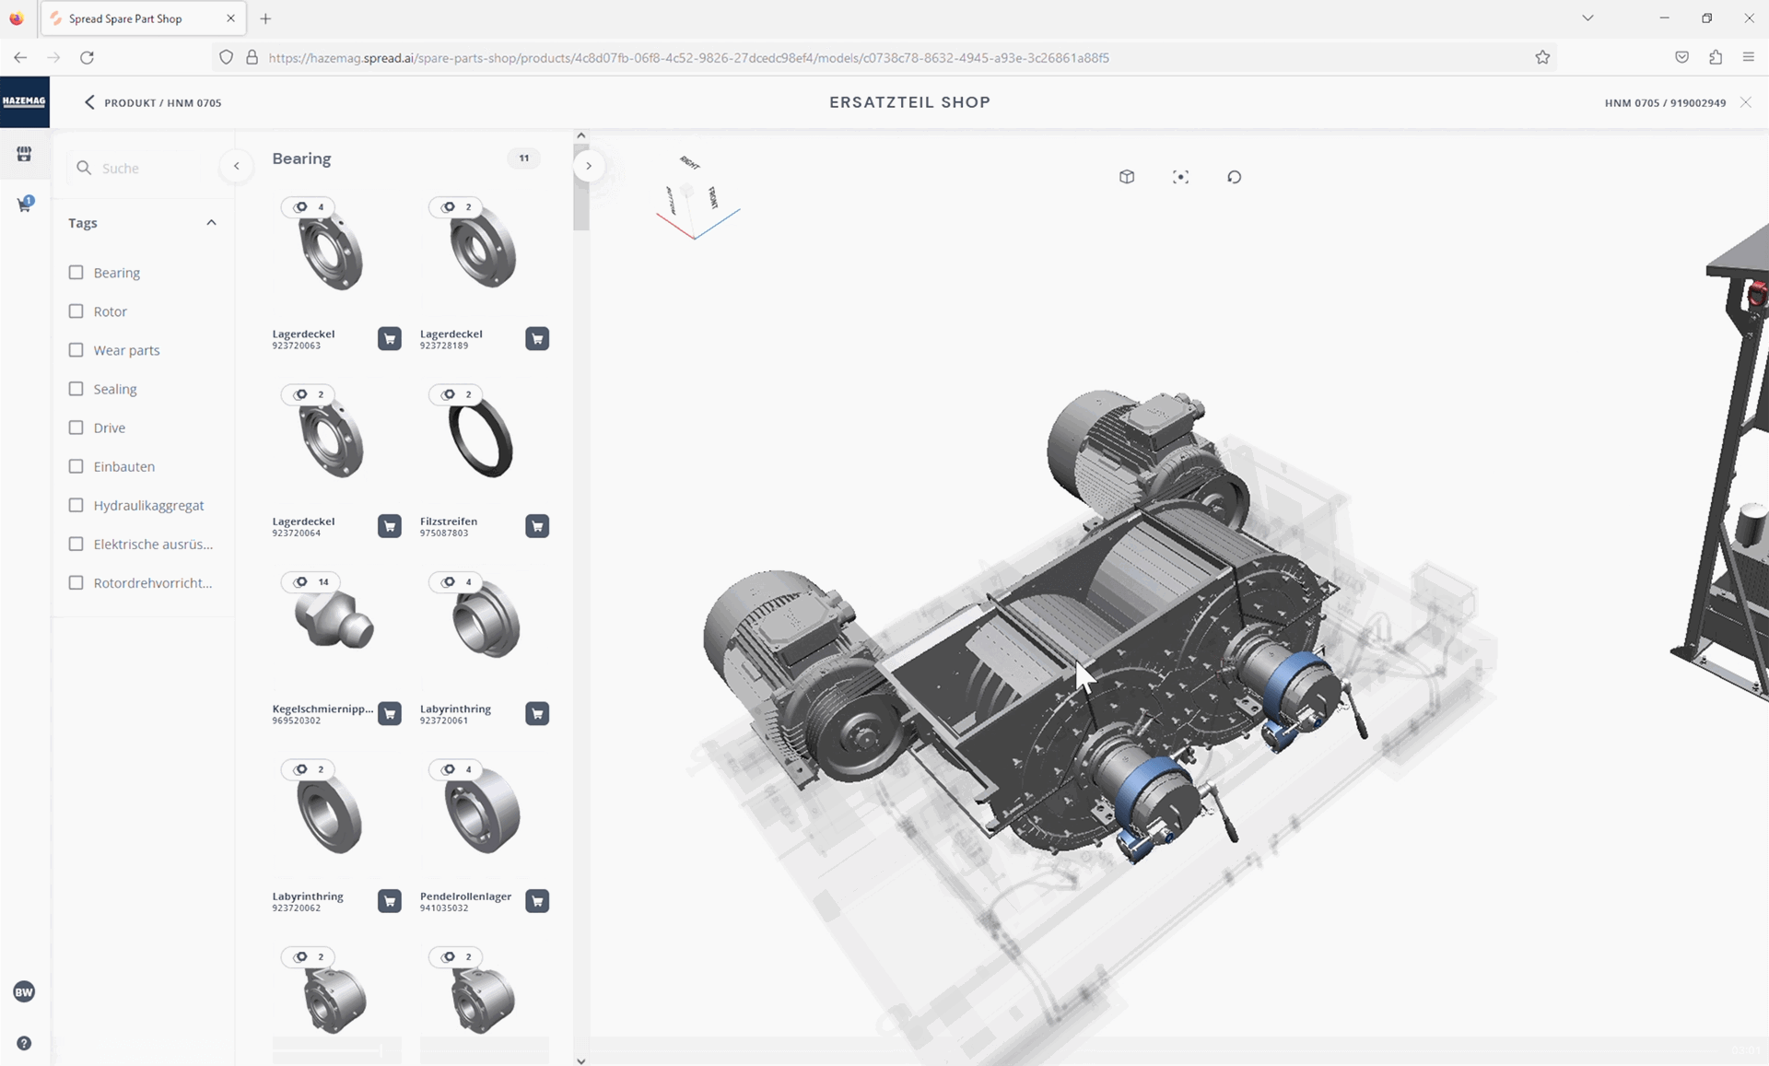
Task: Tick the Rotordrehvorricht... tag checkbox
Action: coord(76,582)
